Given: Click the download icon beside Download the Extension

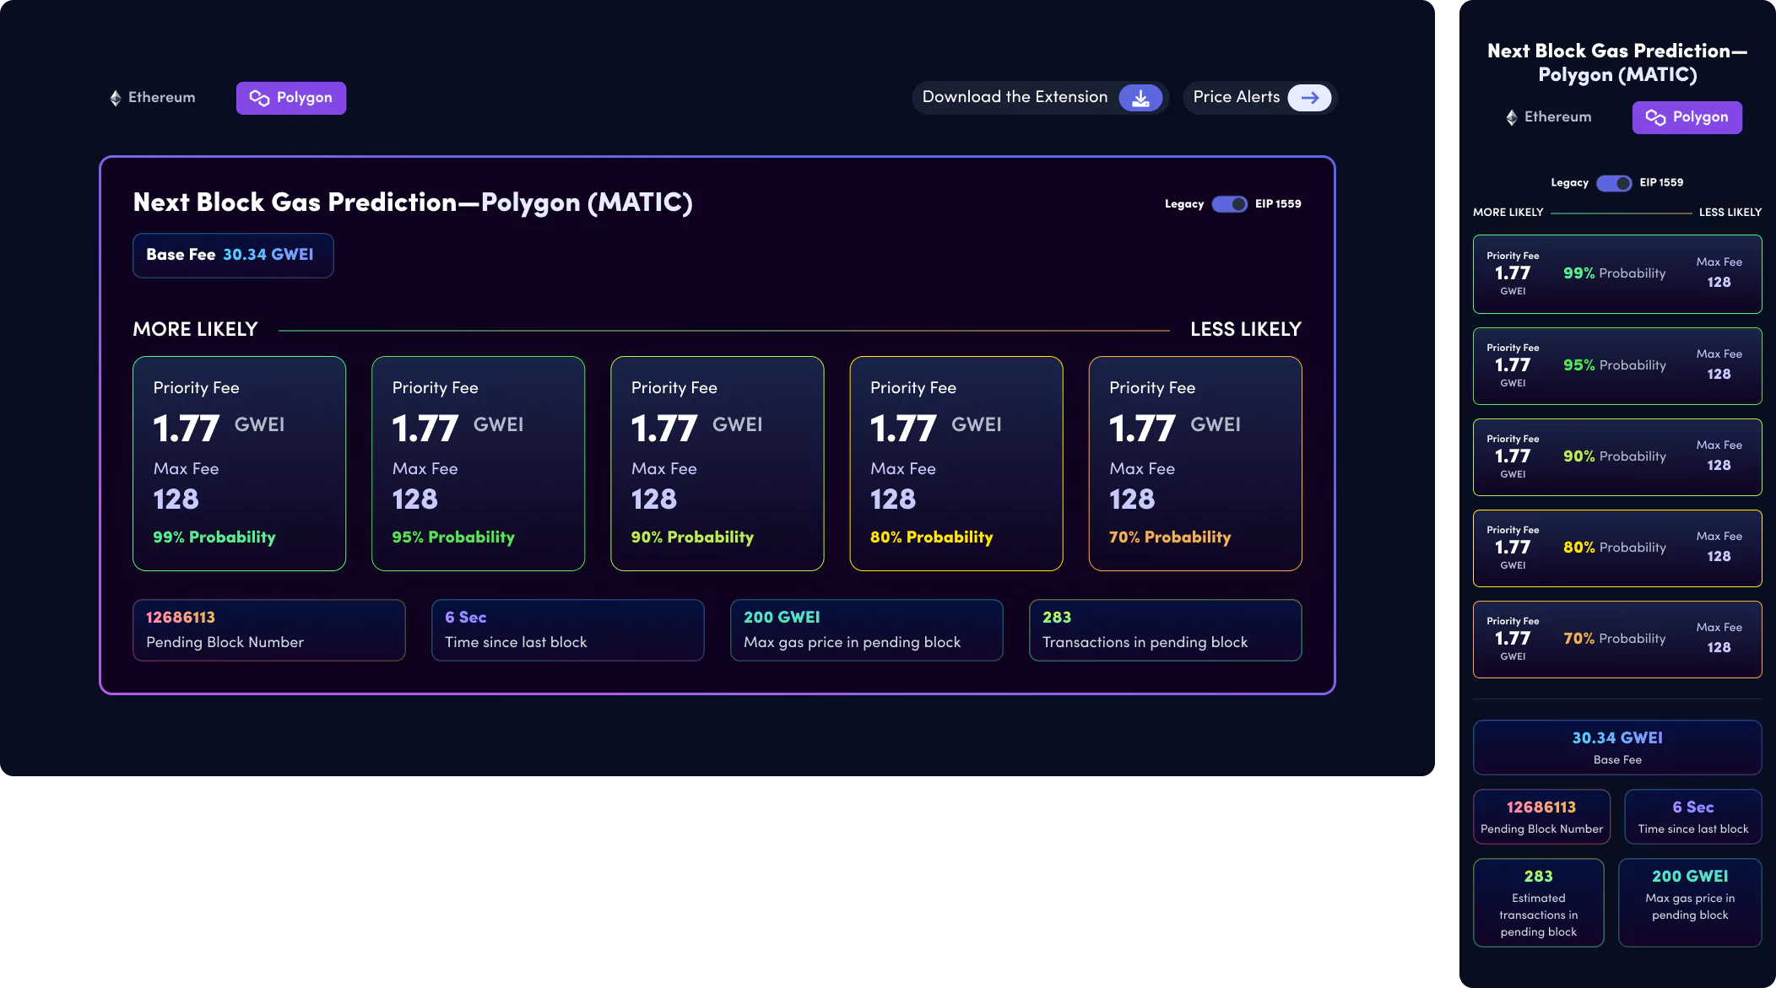Looking at the screenshot, I should (1140, 98).
